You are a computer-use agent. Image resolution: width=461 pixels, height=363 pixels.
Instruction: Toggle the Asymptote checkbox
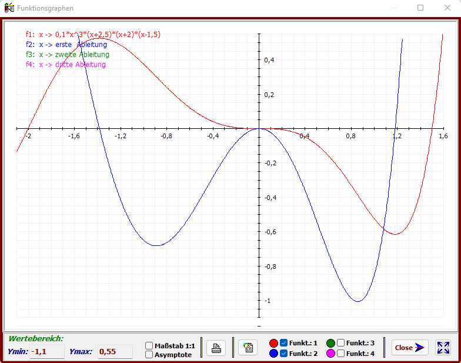[x=149, y=355]
